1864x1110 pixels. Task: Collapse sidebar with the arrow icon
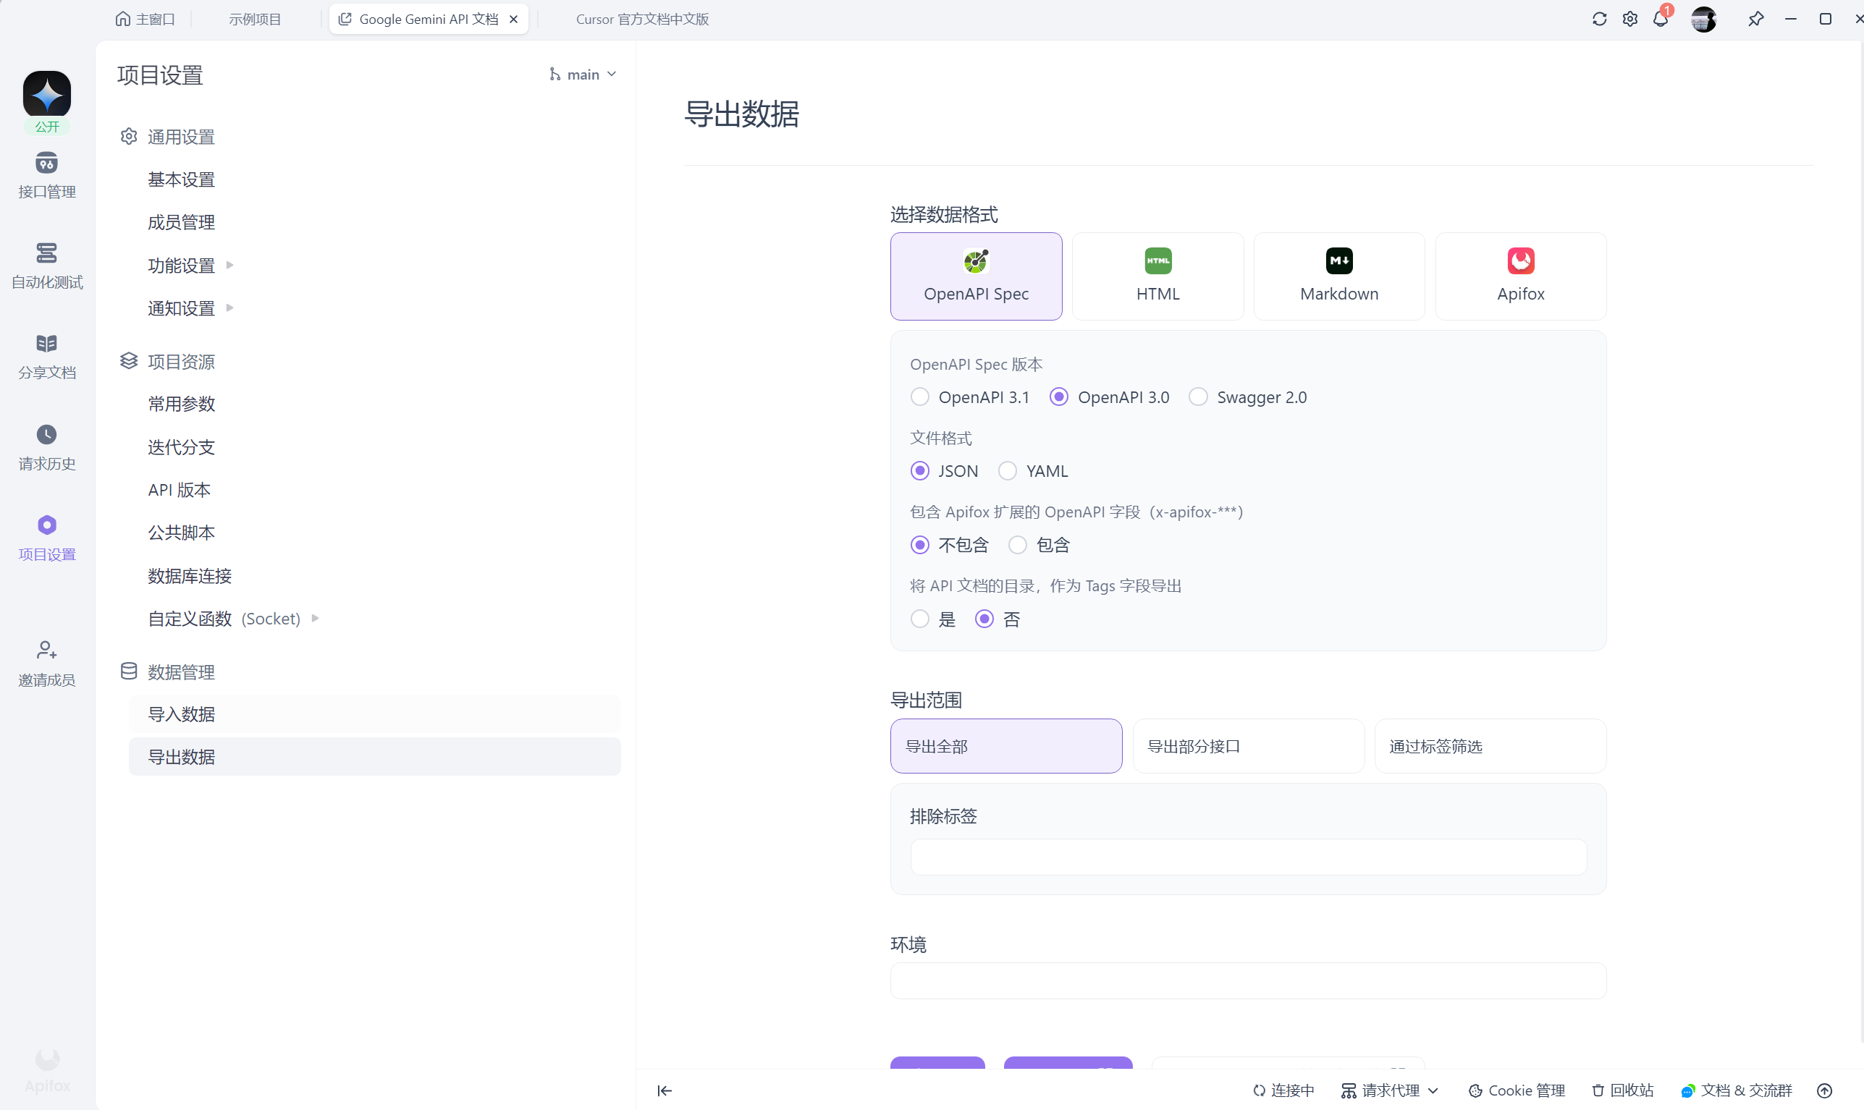click(665, 1090)
